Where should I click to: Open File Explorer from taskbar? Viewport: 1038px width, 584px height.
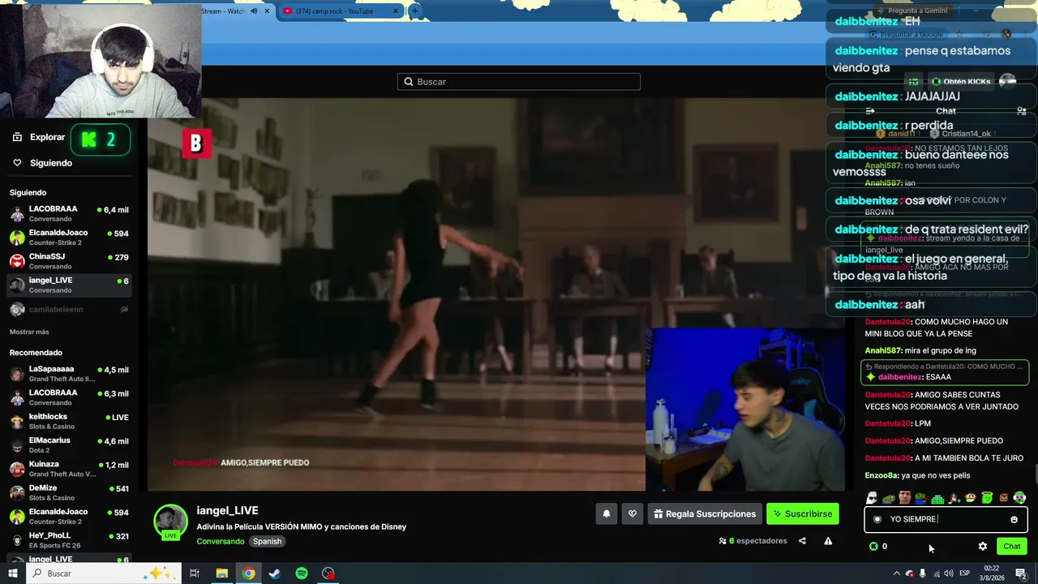pos(221,573)
